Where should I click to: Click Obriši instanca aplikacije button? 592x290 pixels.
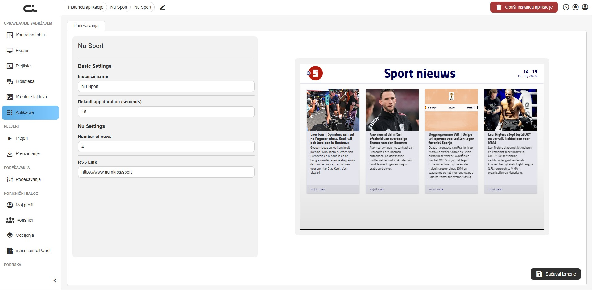point(524,7)
